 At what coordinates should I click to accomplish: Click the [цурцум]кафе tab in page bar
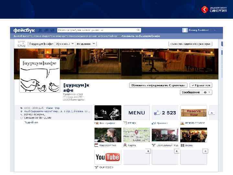coord(41,44)
